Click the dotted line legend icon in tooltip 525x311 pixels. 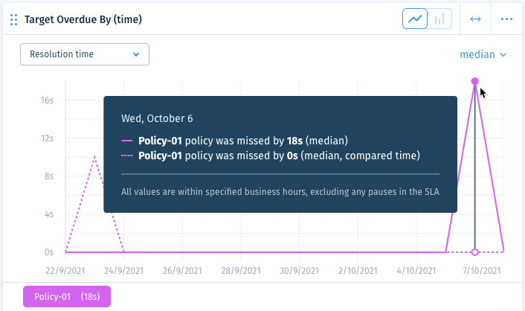[127, 155]
